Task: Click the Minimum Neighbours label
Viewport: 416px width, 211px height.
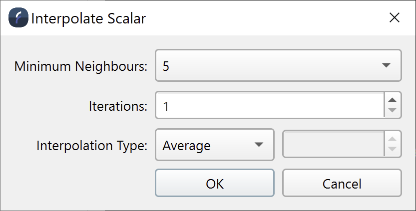Action: [x=81, y=66]
